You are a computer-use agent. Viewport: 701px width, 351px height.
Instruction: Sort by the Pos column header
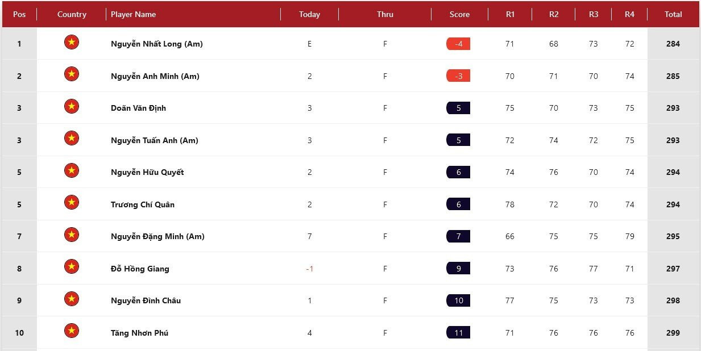19,14
